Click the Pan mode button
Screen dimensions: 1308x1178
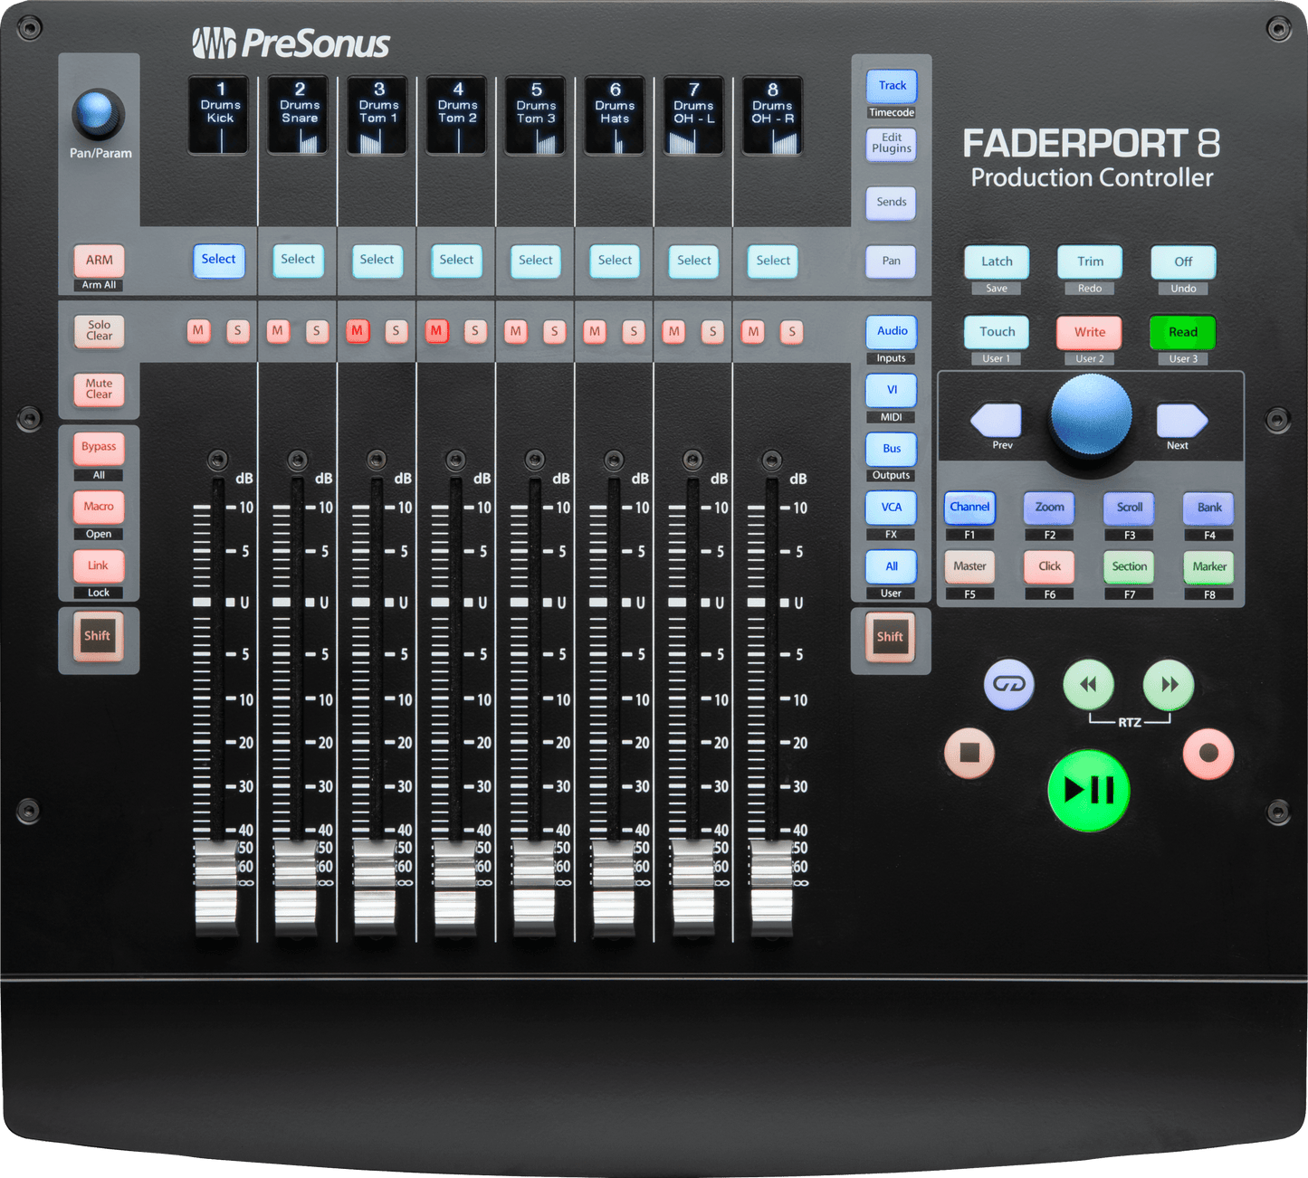(x=892, y=261)
